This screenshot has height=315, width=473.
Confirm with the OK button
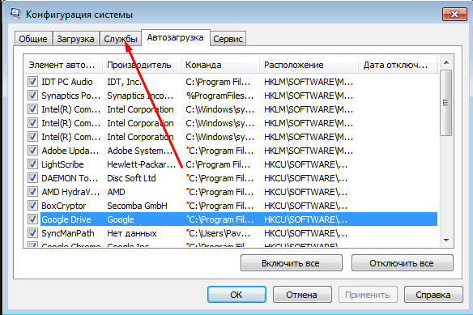click(x=236, y=295)
